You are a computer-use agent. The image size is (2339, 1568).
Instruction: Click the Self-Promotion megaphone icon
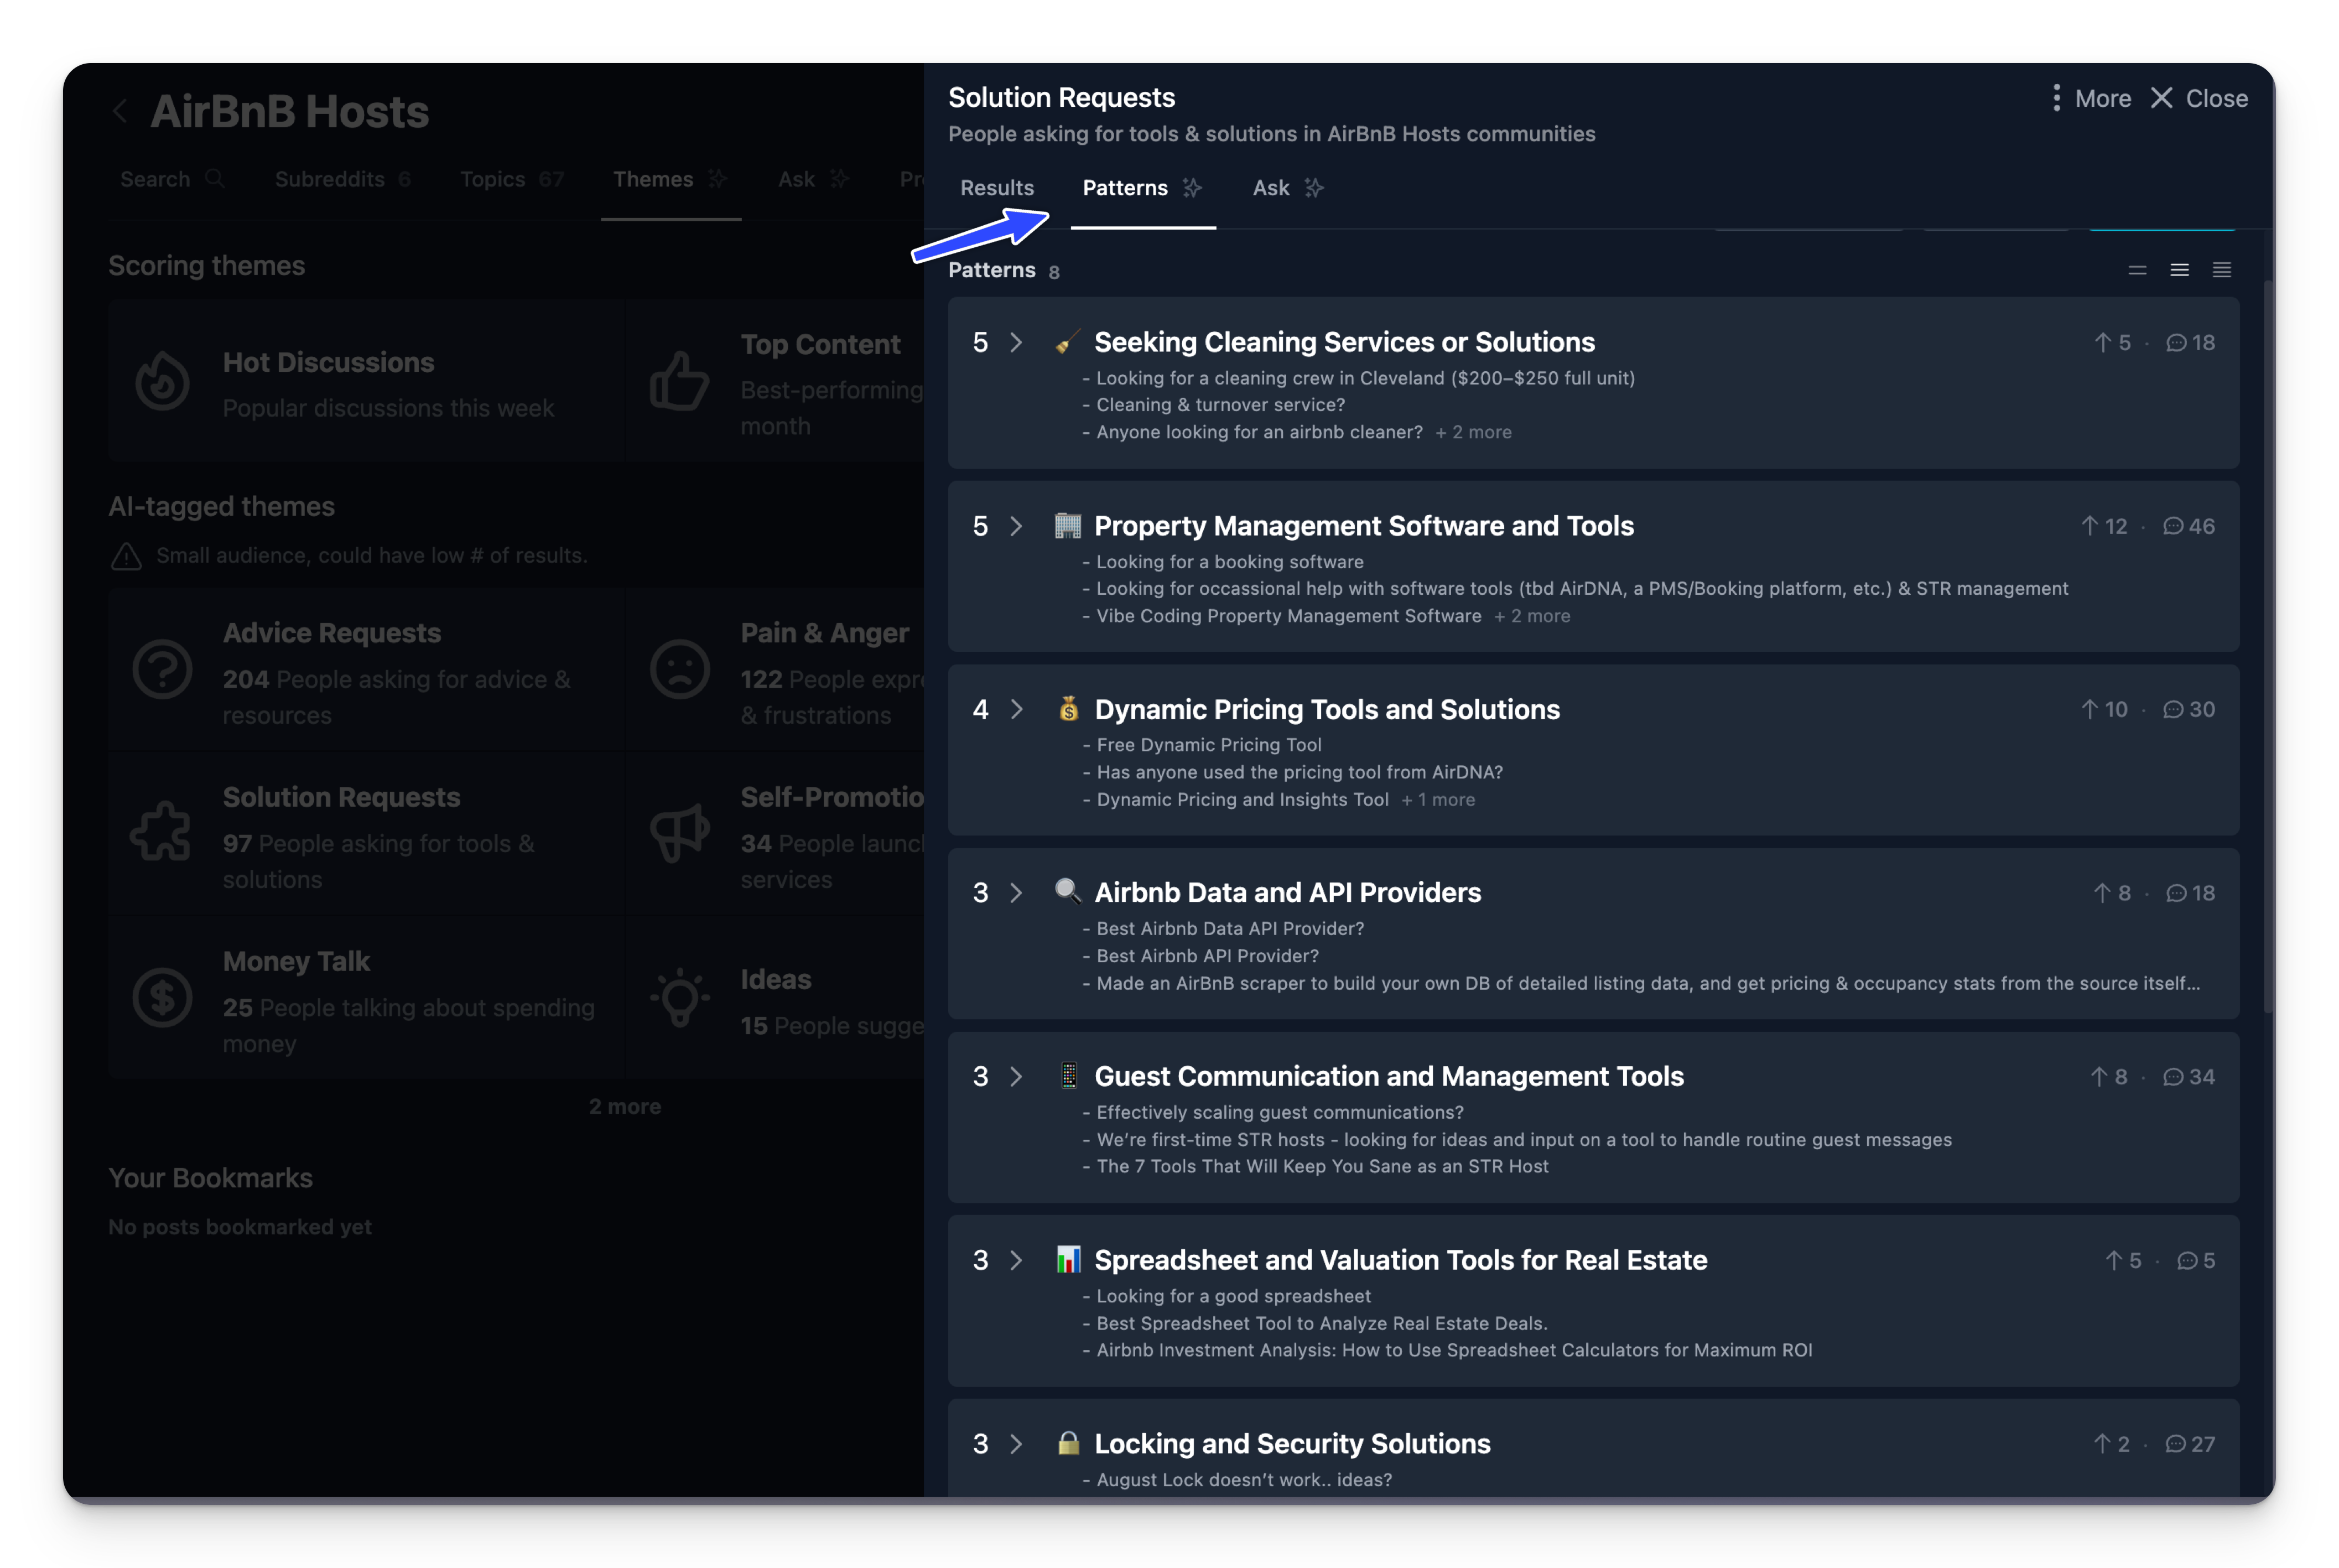pyautogui.click(x=680, y=833)
